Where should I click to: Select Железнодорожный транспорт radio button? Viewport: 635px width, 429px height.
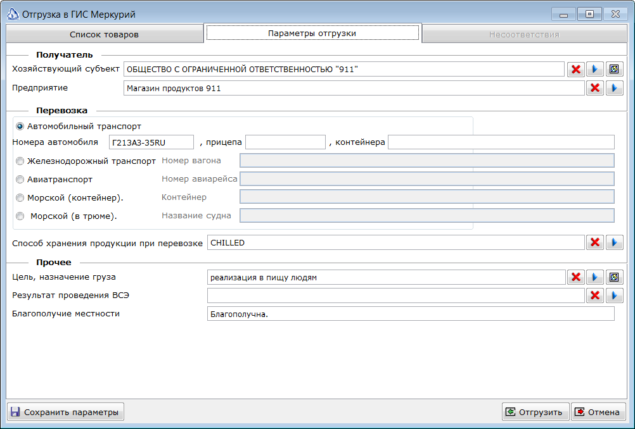tap(20, 161)
